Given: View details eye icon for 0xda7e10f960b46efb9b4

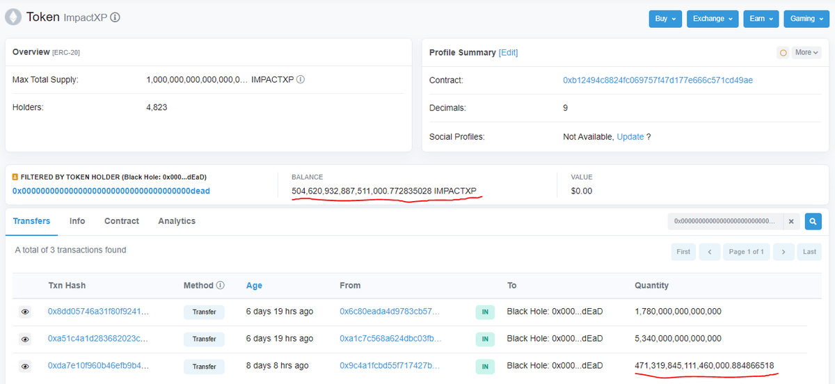Looking at the screenshot, I should pyautogui.click(x=25, y=366).
